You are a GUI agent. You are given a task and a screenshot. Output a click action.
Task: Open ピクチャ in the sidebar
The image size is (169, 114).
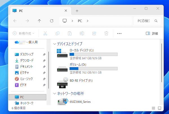[x=24, y=73]
